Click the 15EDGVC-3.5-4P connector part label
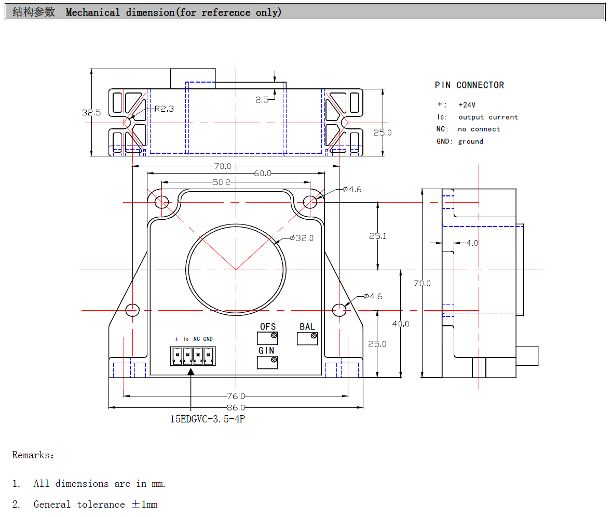The width and height of the screenshot is (612, 517). 207,419
